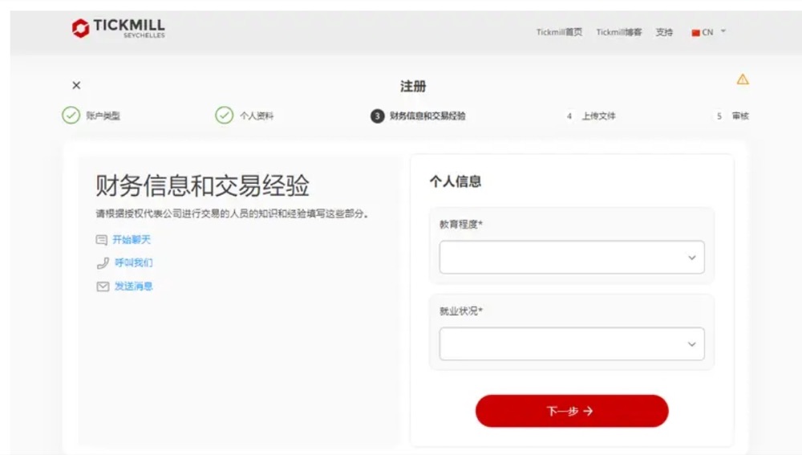Viewport: 802px width, 455px height.
Task: Select step 4 上传文件
Action: pos(591,116)
